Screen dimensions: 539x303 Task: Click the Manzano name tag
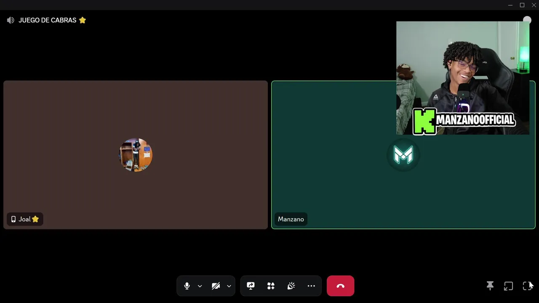291,219
